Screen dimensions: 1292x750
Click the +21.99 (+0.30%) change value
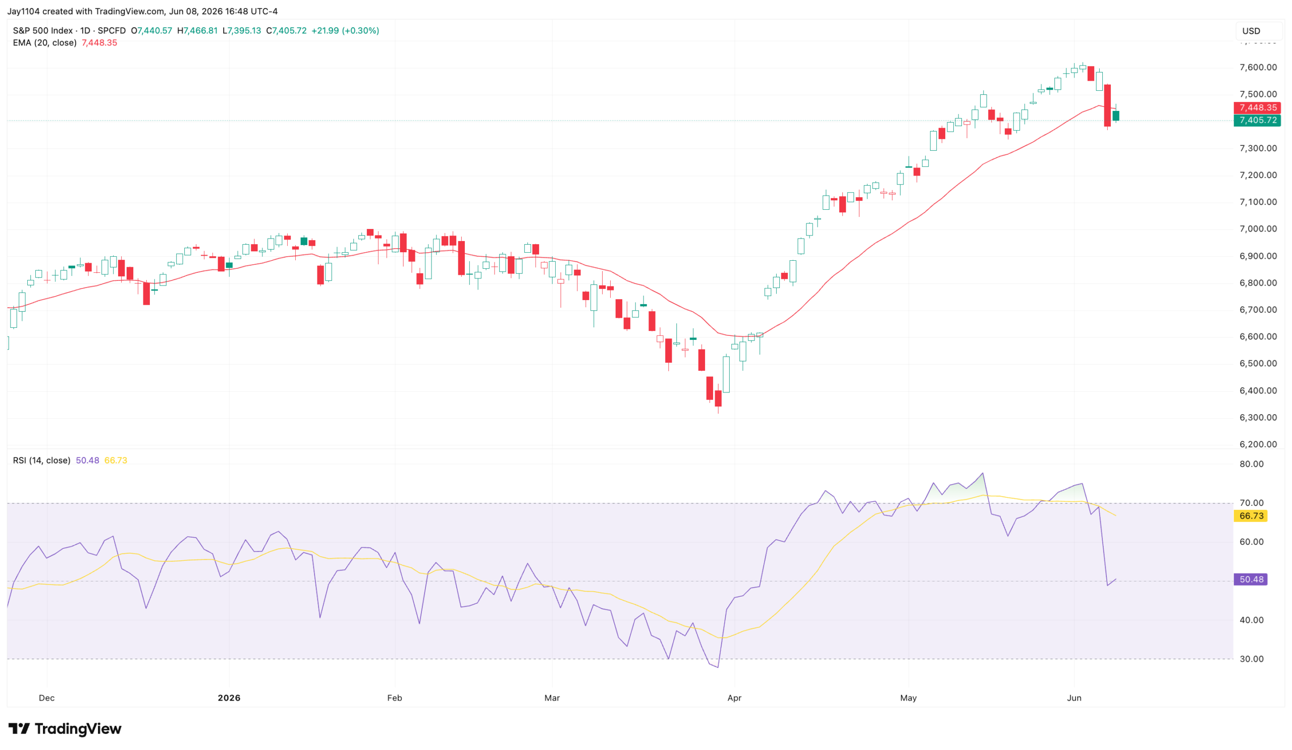click(x=345, y=31)
